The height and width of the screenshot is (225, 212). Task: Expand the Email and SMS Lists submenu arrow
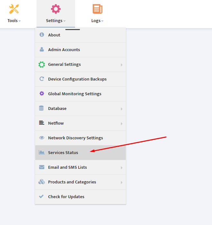coord(122,167)
